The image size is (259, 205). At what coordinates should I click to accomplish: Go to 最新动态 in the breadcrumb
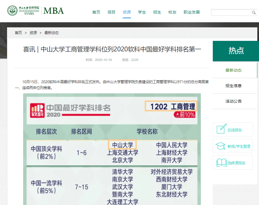[x=52, y=33]
